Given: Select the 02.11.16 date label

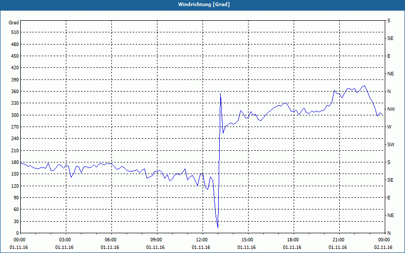Looking at the screenshot, I should pyautogui.click(x=383, y=247).
